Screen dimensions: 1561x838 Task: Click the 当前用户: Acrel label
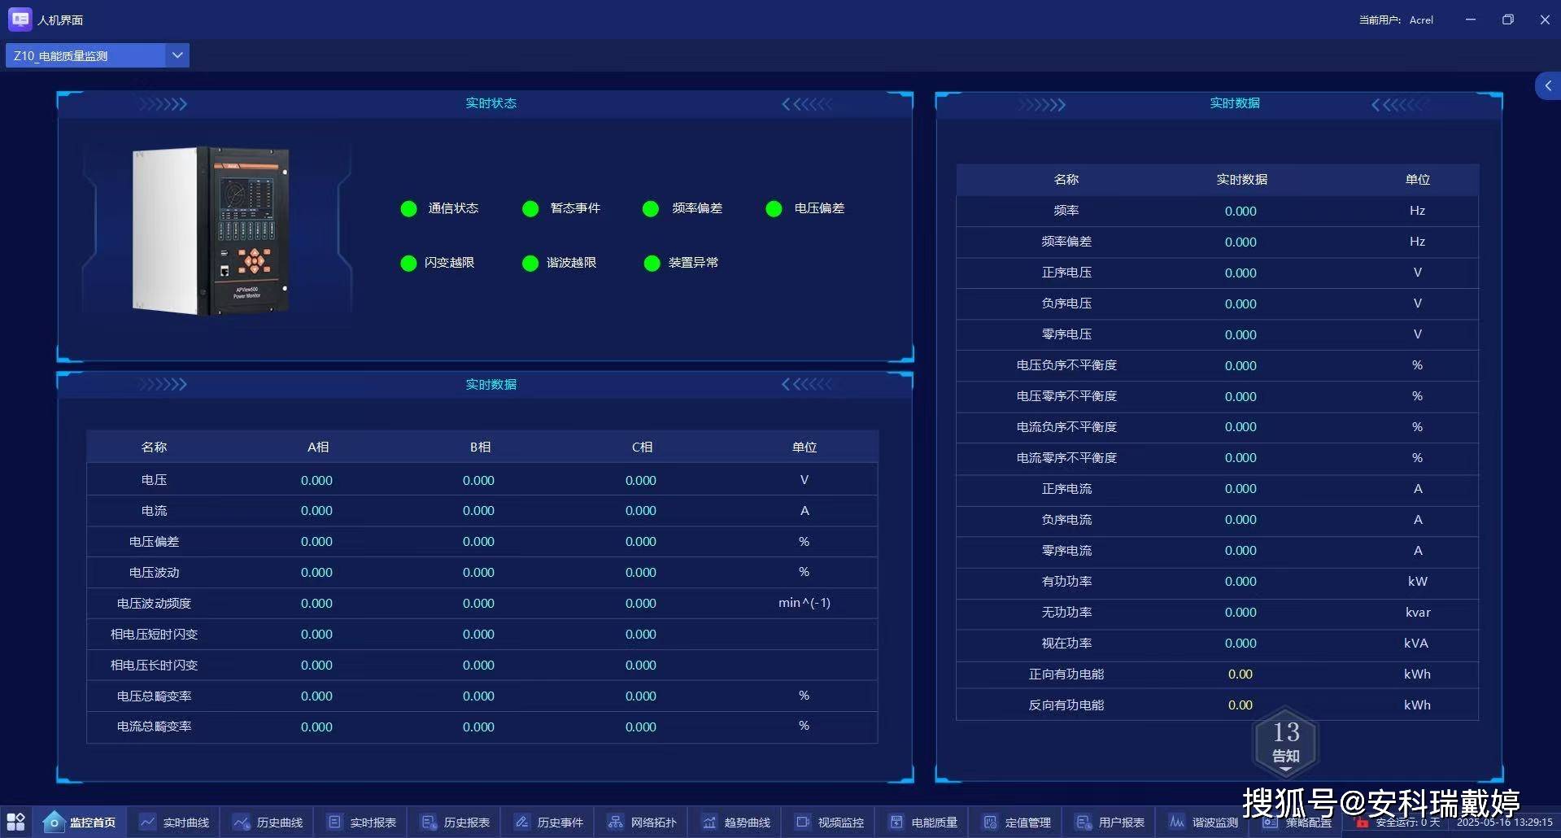pyautogui.click(x=1396, y=20)
